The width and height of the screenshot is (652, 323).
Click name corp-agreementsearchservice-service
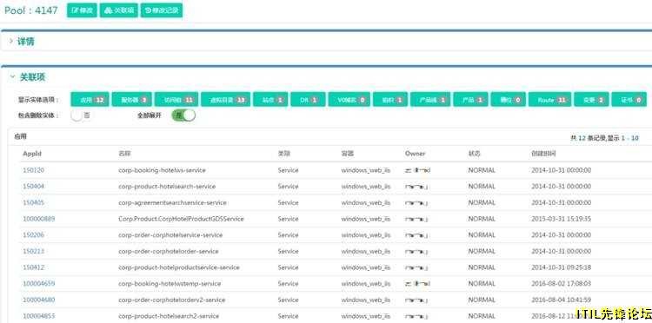pyautogui.click(x=172, y=202)
